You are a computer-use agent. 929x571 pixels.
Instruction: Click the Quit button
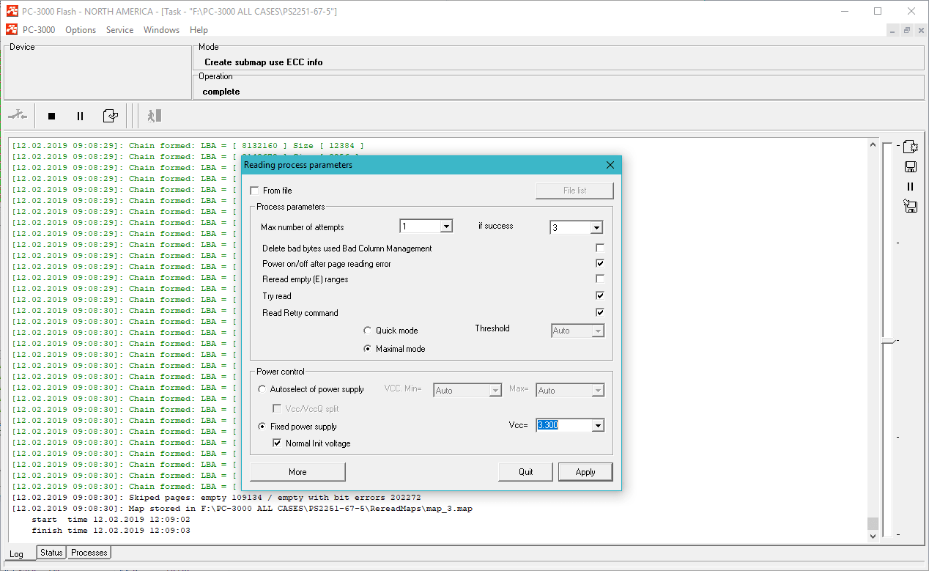(526, 472)
